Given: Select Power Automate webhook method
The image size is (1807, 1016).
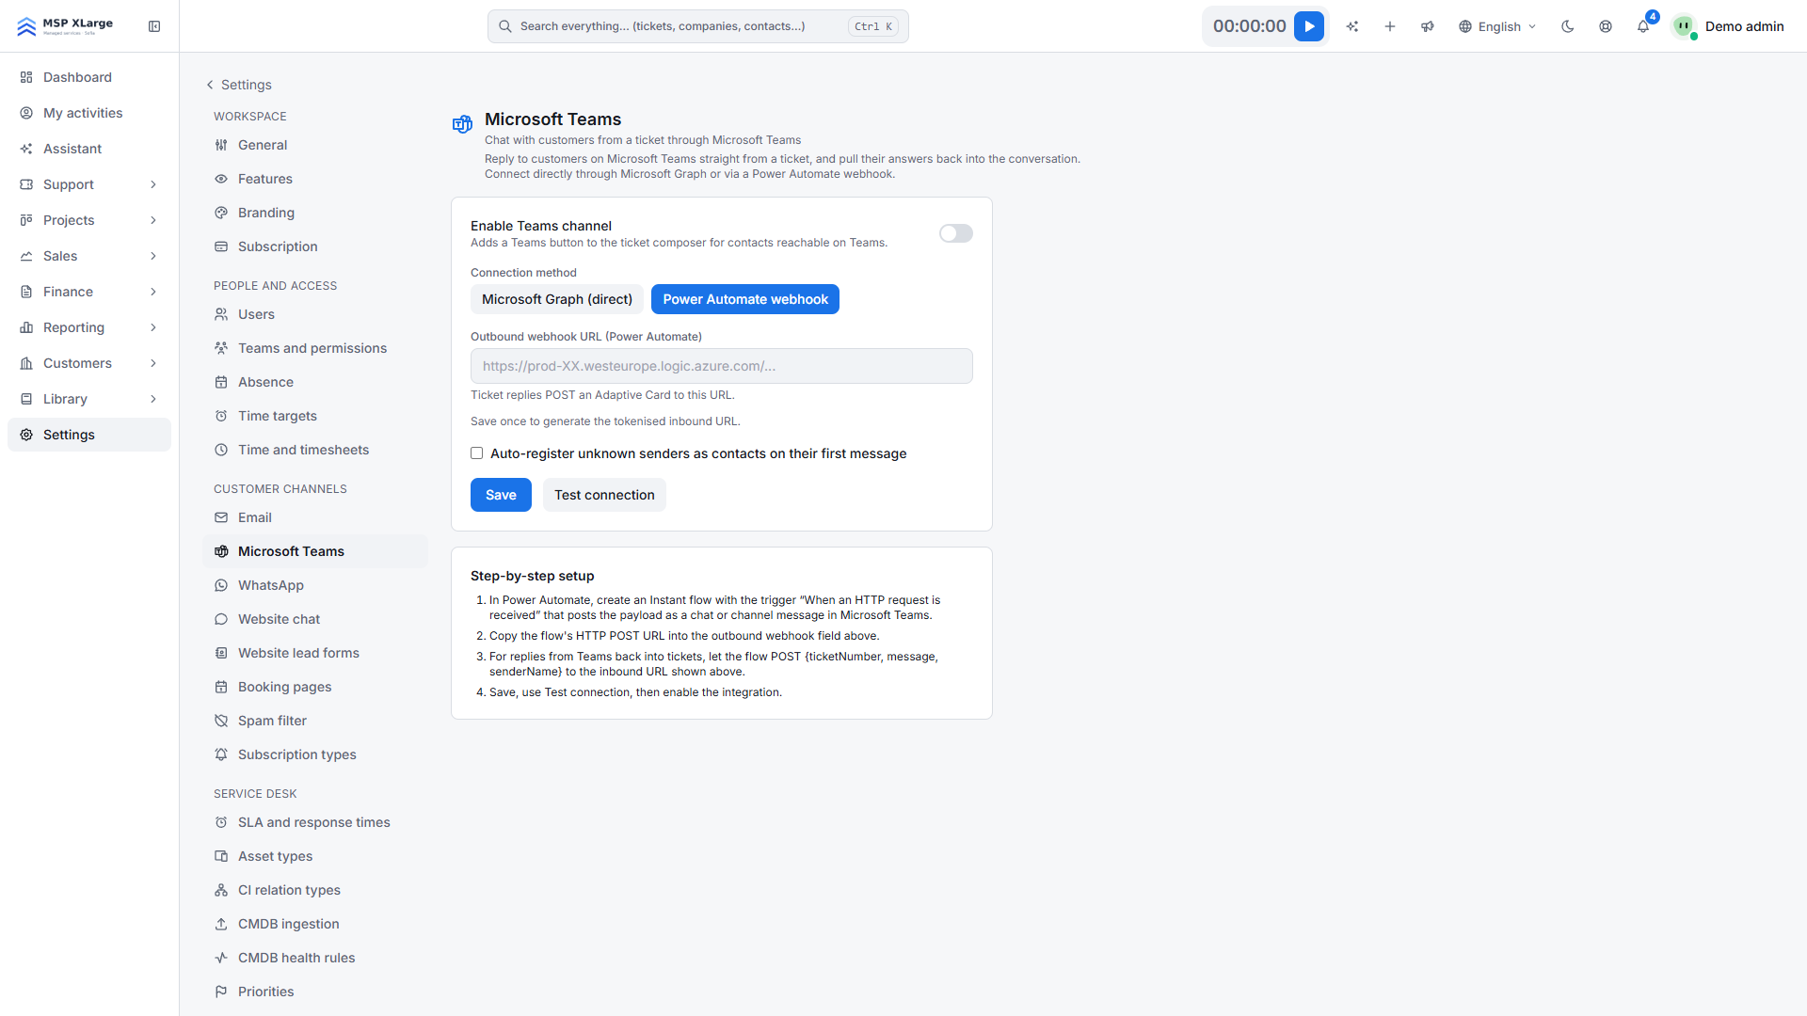Looking at the screenshot, I should (745, 299).
